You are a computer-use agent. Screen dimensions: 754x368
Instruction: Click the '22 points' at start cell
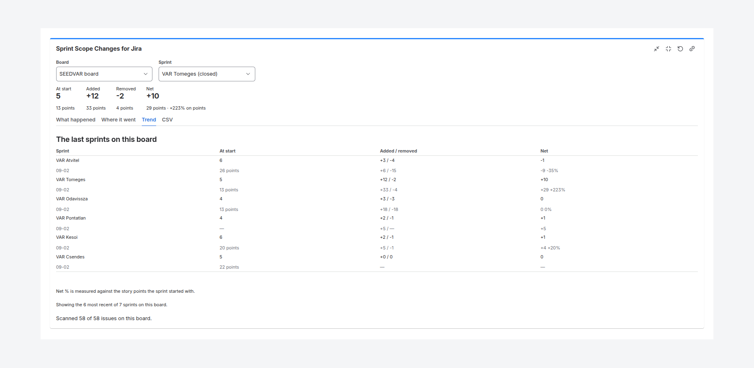pos(229,267)
